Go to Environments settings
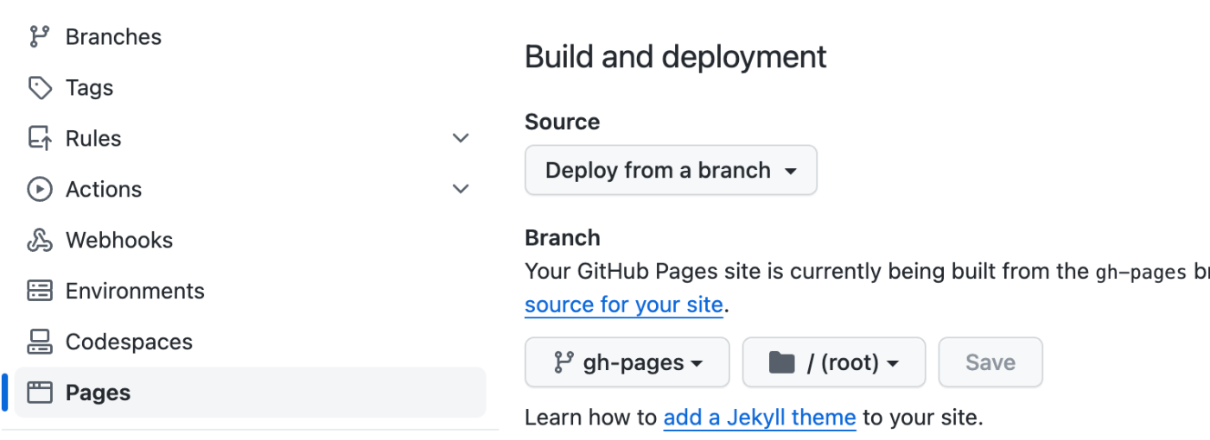This screenshot has height=440, width=1210. 251,292
